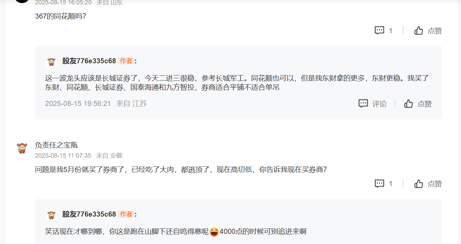This screenshot has width=461, height=244.
Task: Open avatar of 负责任之宝瓶
Action: (22, 148)
